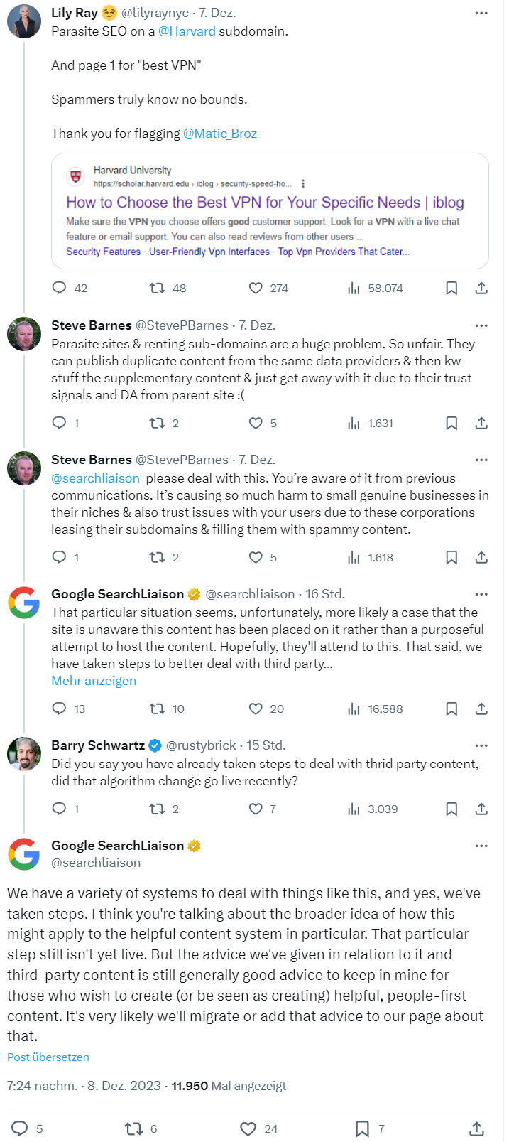The image size is (509, 1142).
Task: Open Steve Barnes's second reply options menu
Action: (x=481, y=459)
